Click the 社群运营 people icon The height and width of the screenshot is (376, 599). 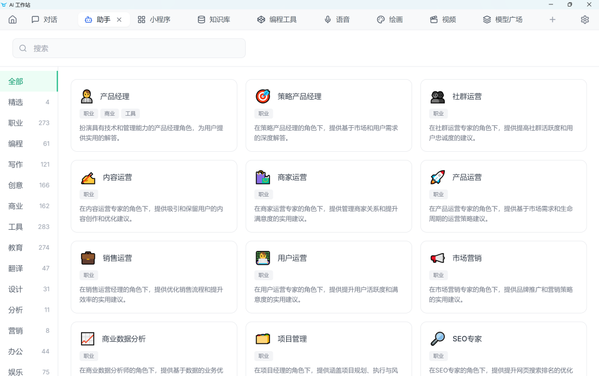point(438,97)
